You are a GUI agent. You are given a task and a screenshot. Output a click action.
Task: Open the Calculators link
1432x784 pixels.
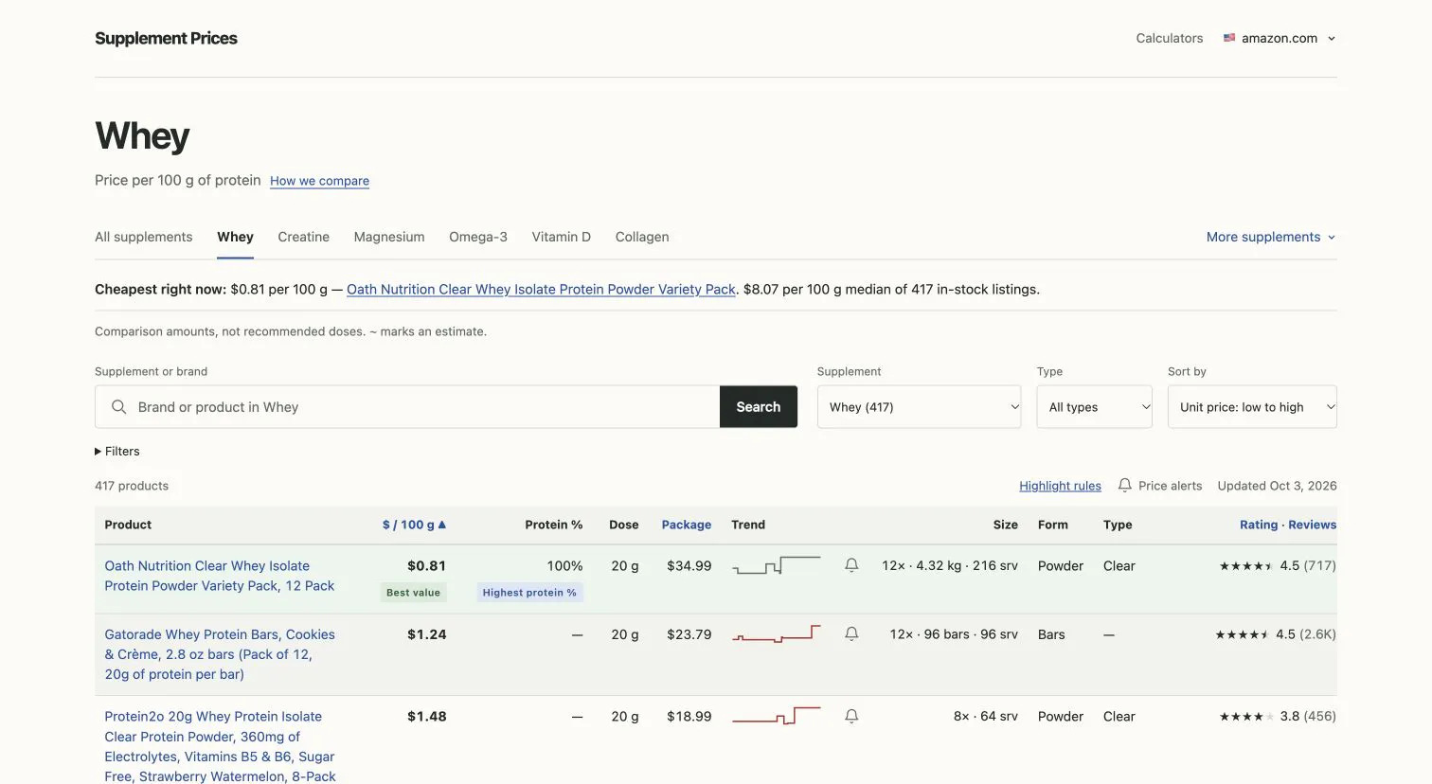click(1170, 38)
